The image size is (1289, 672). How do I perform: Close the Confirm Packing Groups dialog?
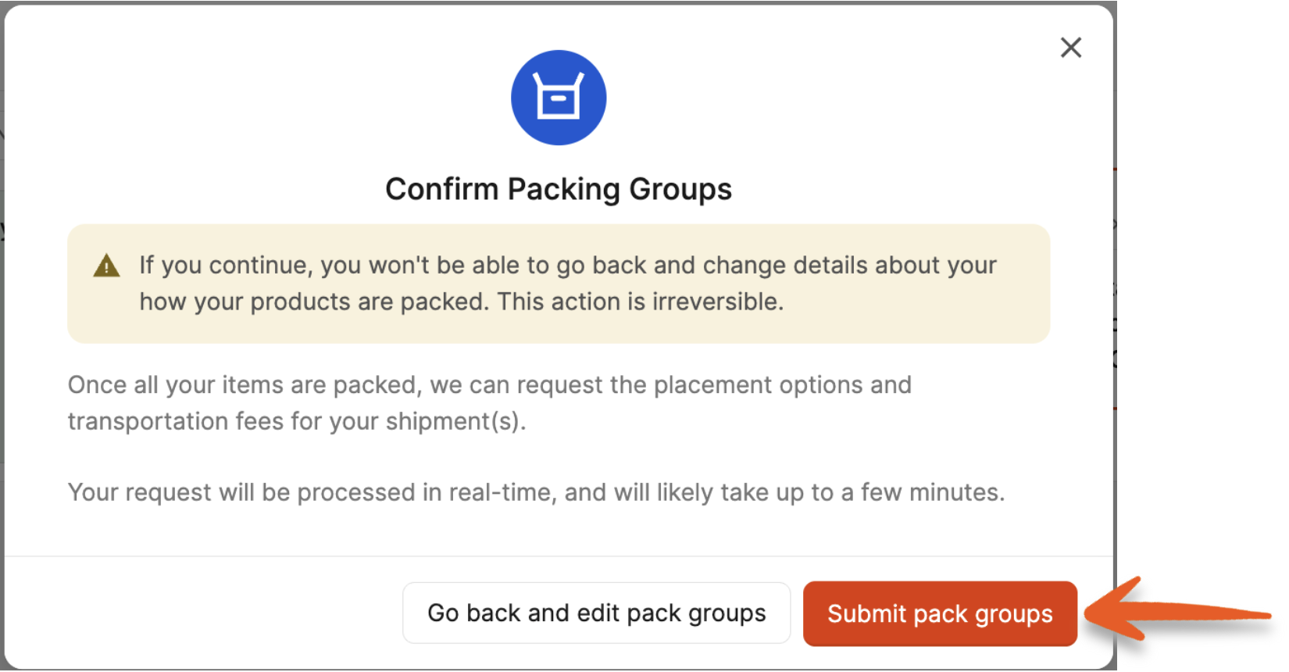(x=1070, y=48)
